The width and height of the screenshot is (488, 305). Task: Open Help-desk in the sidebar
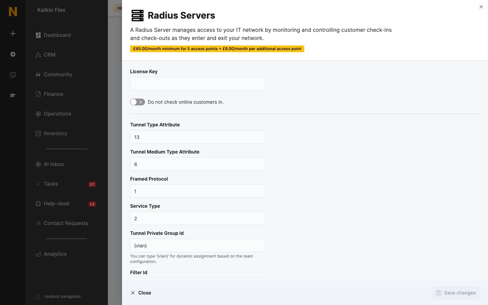(x=53, y=204)
